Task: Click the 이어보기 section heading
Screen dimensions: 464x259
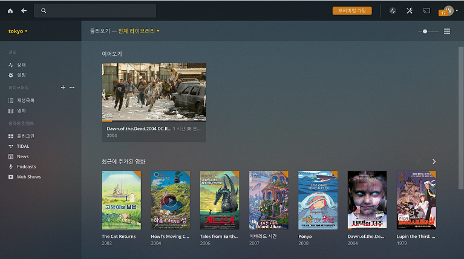Action: pos(112,54)
